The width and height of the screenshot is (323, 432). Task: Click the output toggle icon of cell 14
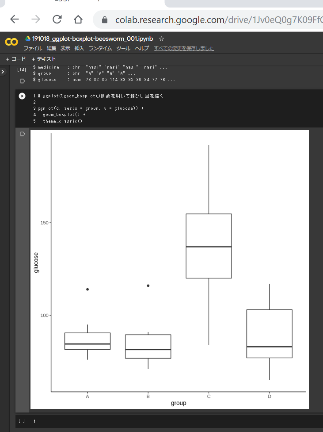click(x=23, y=81)
